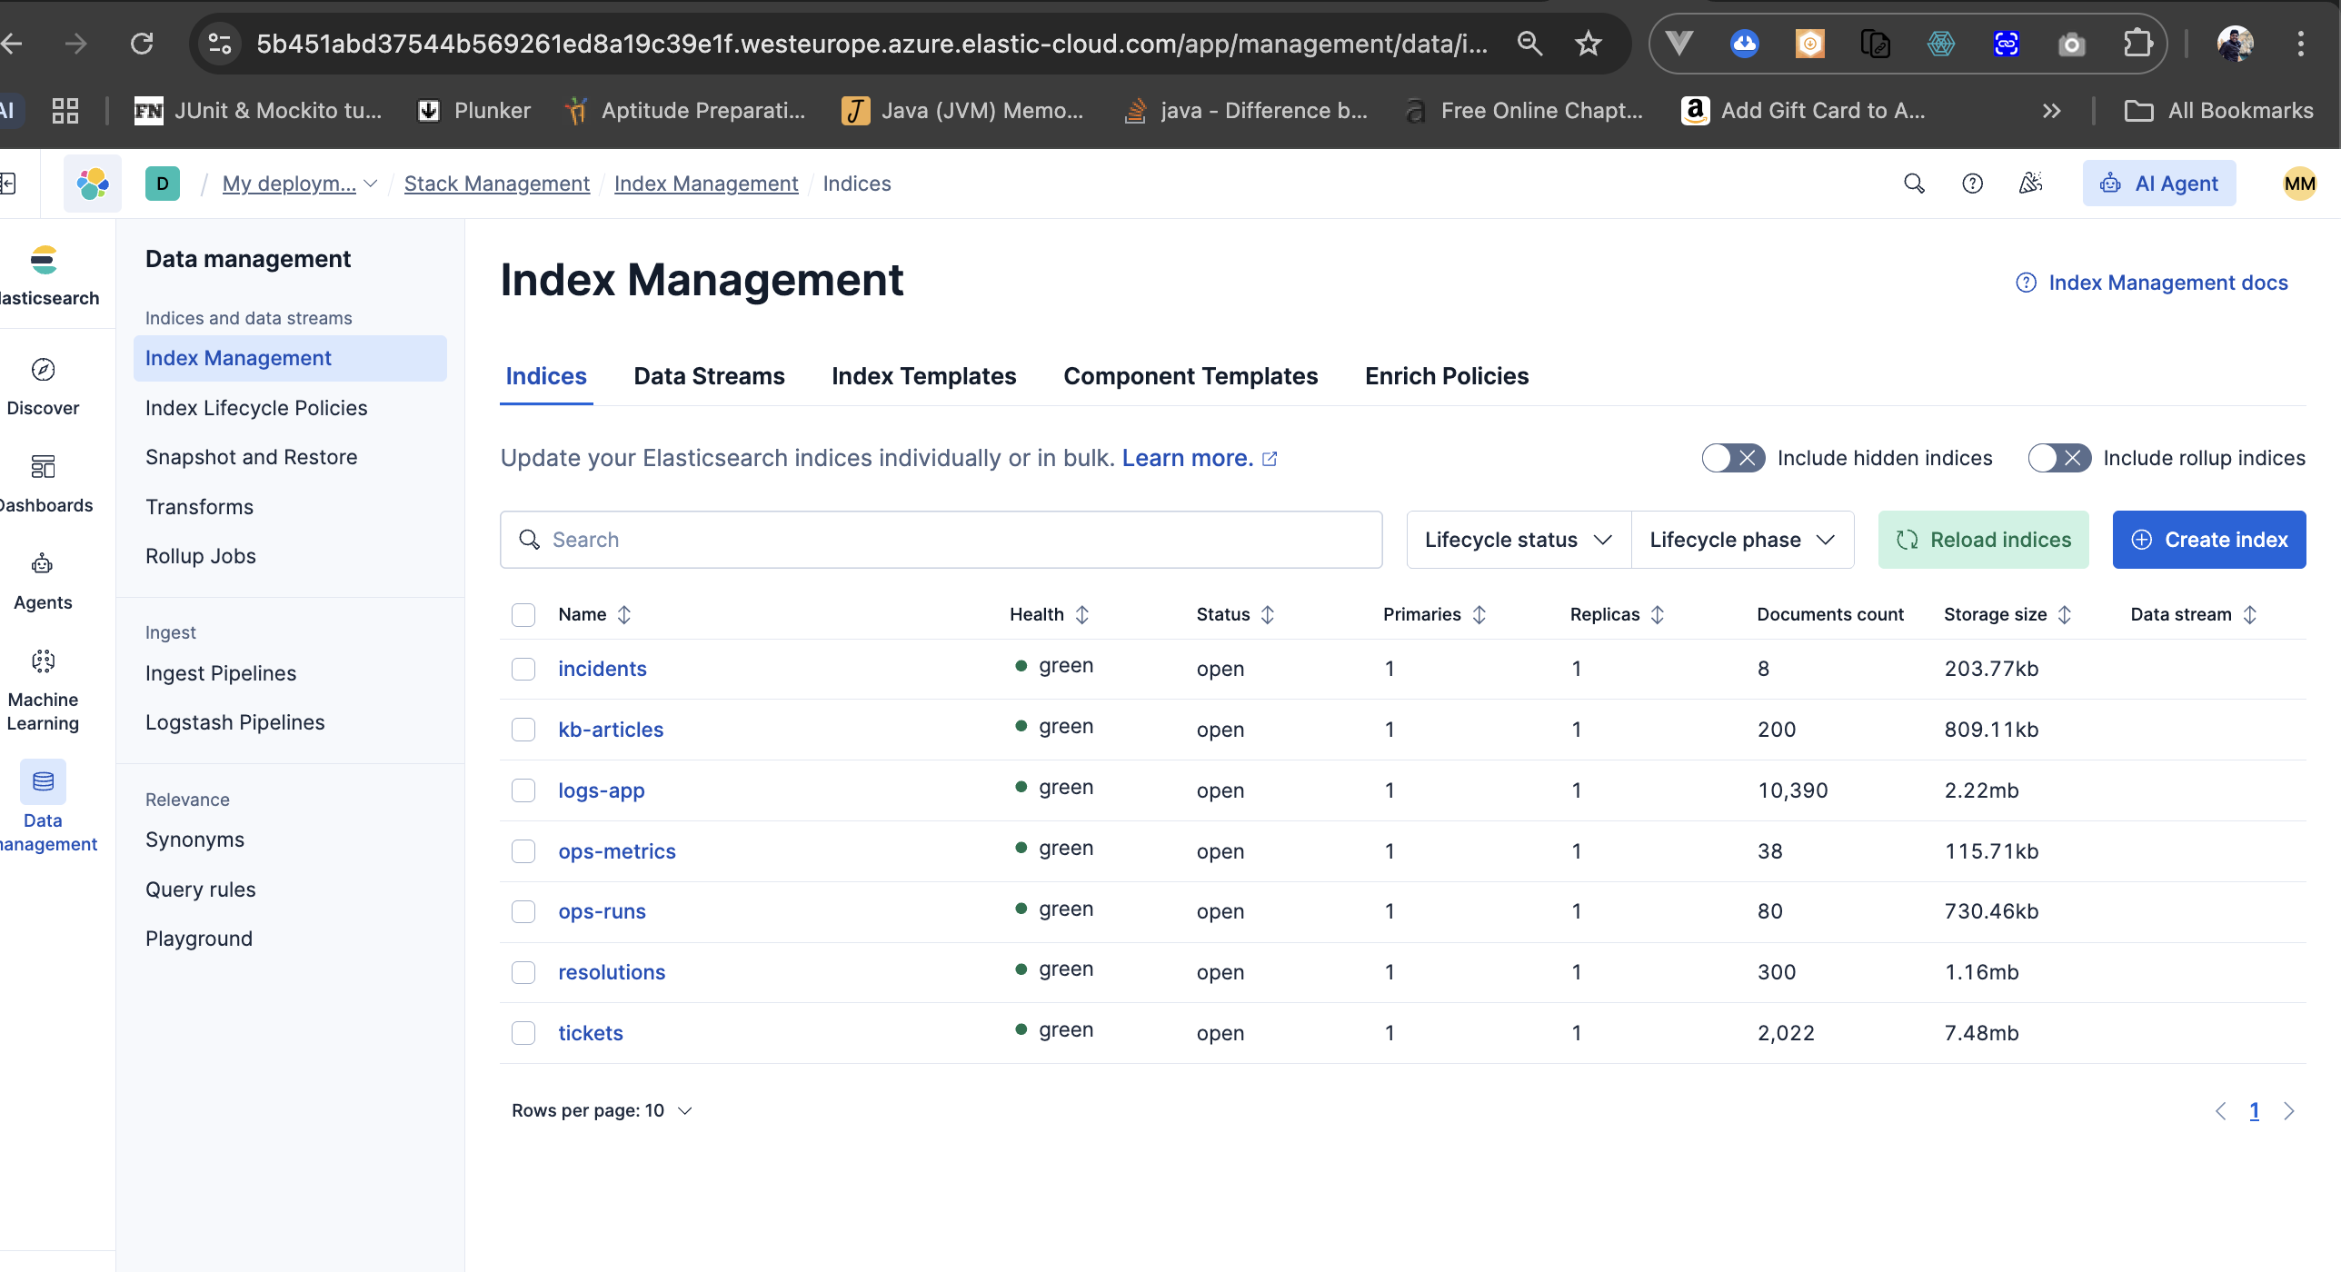Switch to the Data Streams tab
Image resolution: width=2341 pixels, height=1272 pixels.
point(709,376)
